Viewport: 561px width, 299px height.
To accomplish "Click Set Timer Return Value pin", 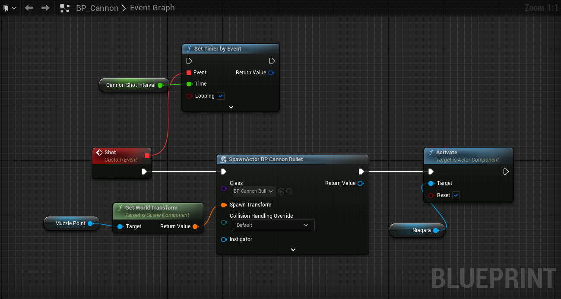I will coord(271,73).
